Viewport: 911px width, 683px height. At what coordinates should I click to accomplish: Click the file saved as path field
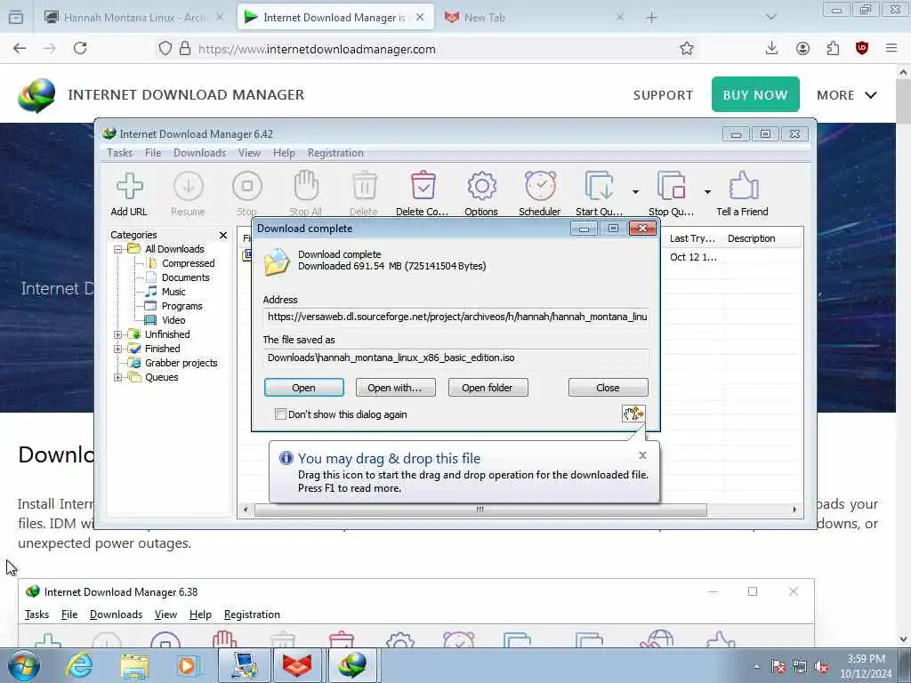[x=456, y=358]
